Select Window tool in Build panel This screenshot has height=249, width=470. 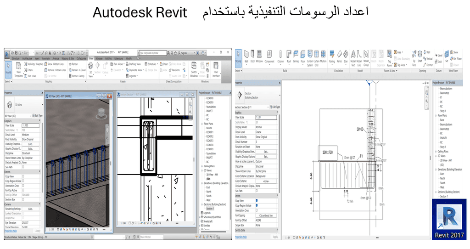click(259, 57)
